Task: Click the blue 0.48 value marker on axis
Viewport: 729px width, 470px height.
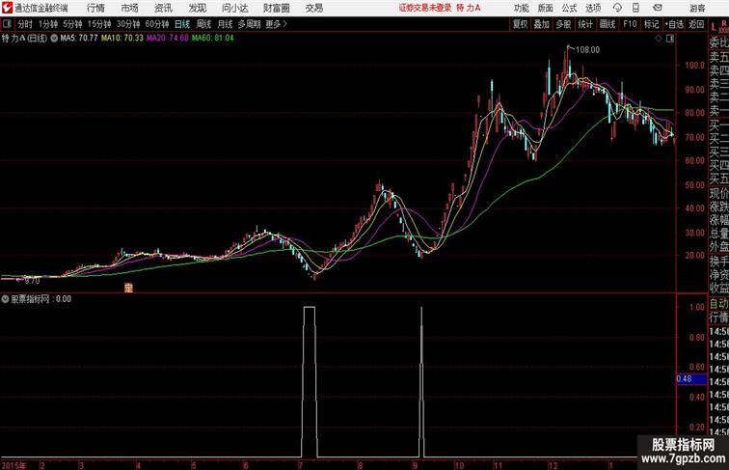Action: coord(691,379)
